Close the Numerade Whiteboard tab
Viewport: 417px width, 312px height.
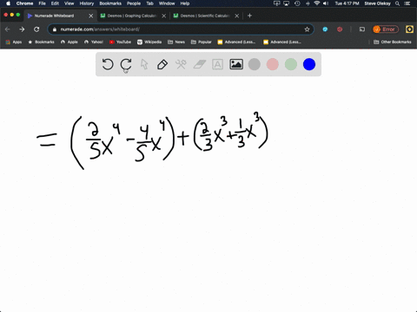point(91,16)
